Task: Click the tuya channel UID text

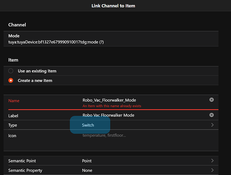Action: point(56,42)
